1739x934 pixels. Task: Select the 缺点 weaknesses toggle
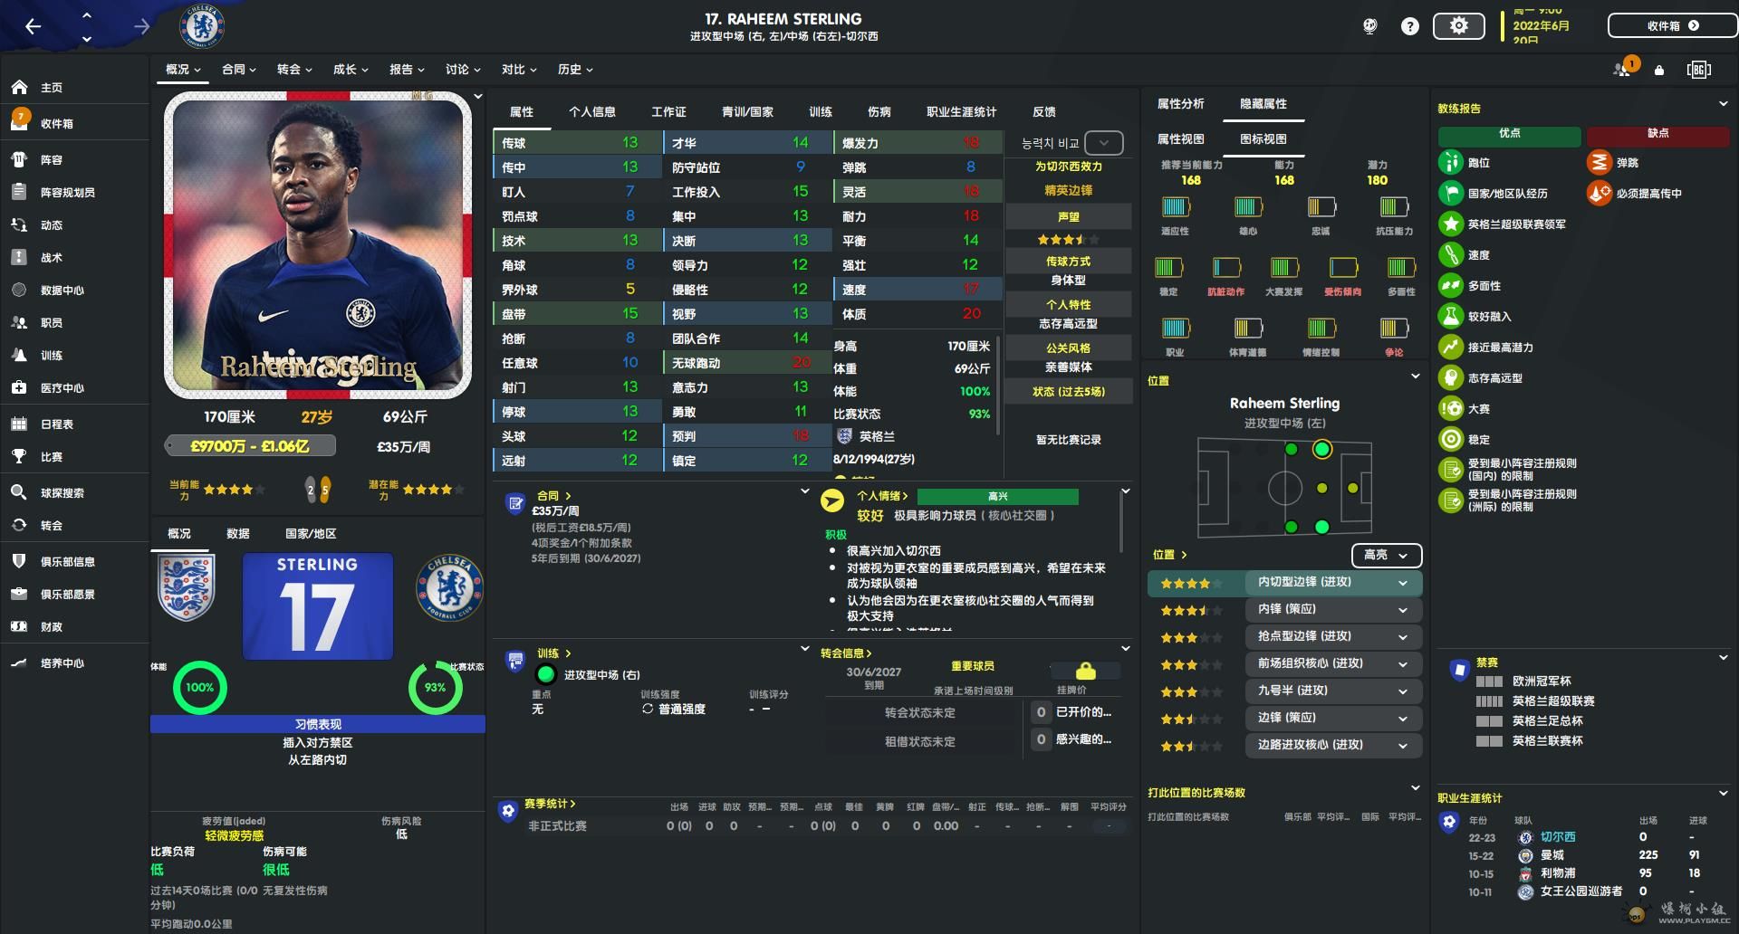click(x=1657, y=134)
